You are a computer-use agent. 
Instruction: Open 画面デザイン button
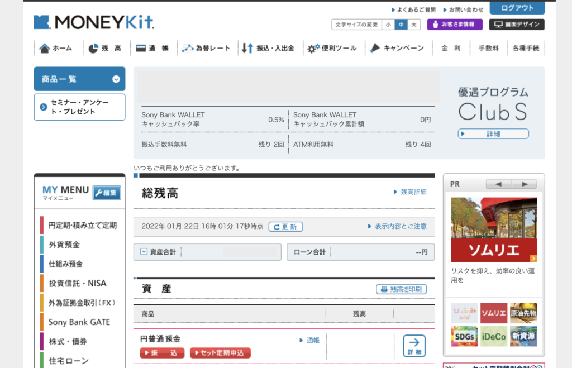point(517,25)
